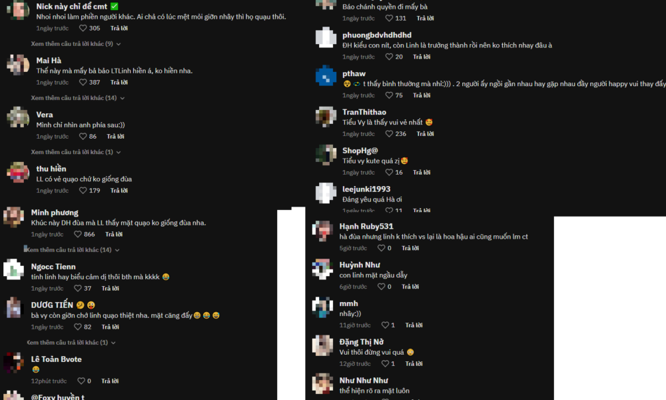Open leejunki1993 profile name
This screenshot has height=400, width=666.
coord(366,189)
